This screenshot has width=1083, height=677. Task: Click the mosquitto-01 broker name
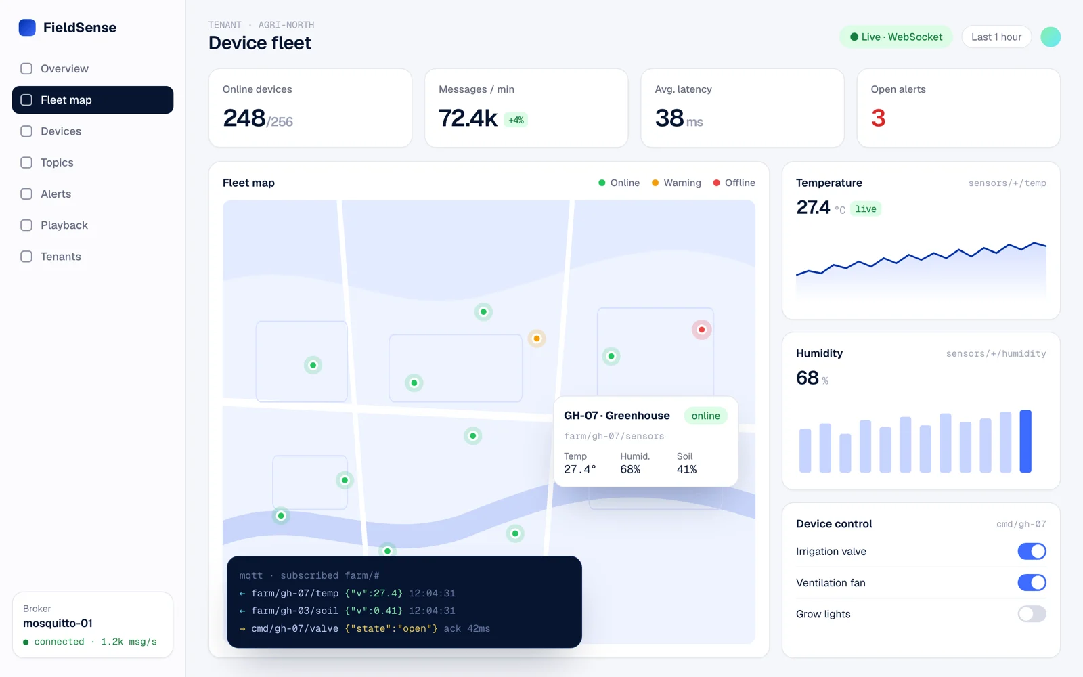58,624
